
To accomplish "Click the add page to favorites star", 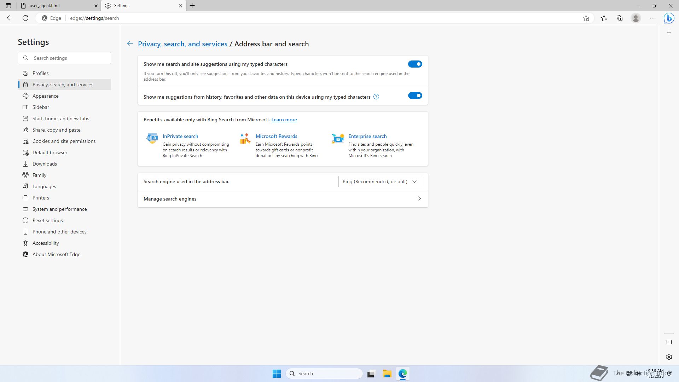I will [586, 18].
